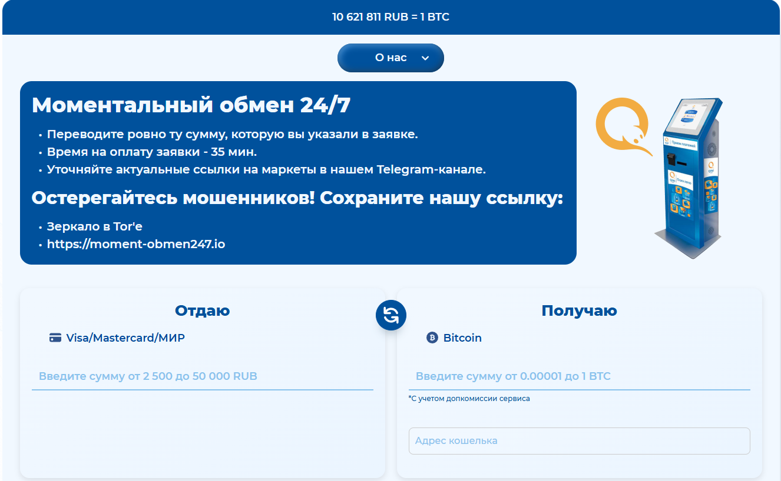This screenshot has height=481, width=781.
Task: Click the Telegram-канале bullet line
Action: 266,170
